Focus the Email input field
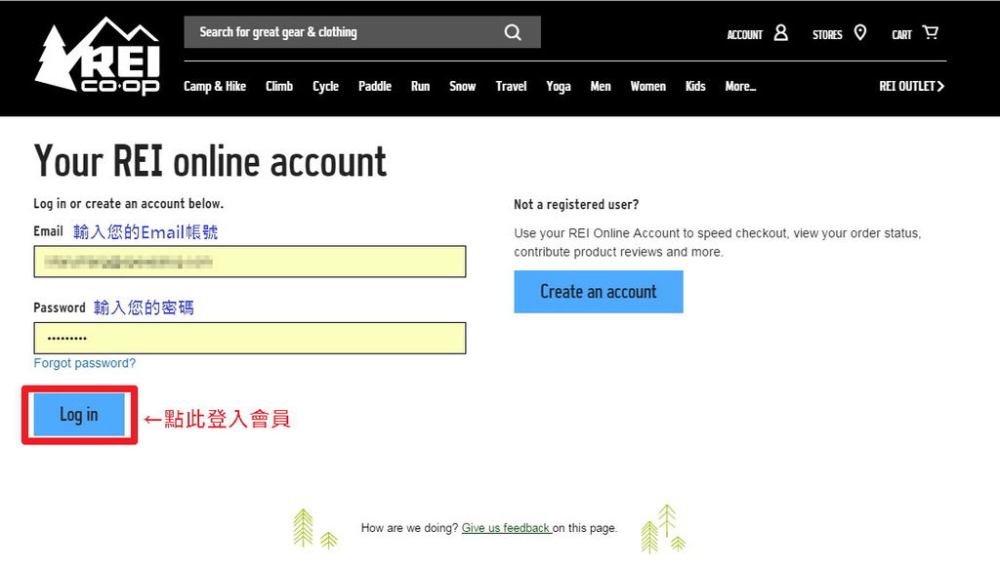This screenshot has height=572, width=1000. coord(250,262)
